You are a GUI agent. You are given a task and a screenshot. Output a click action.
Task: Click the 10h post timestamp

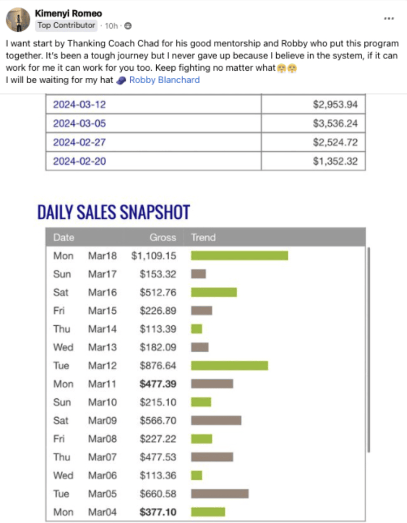click(111, 26)
